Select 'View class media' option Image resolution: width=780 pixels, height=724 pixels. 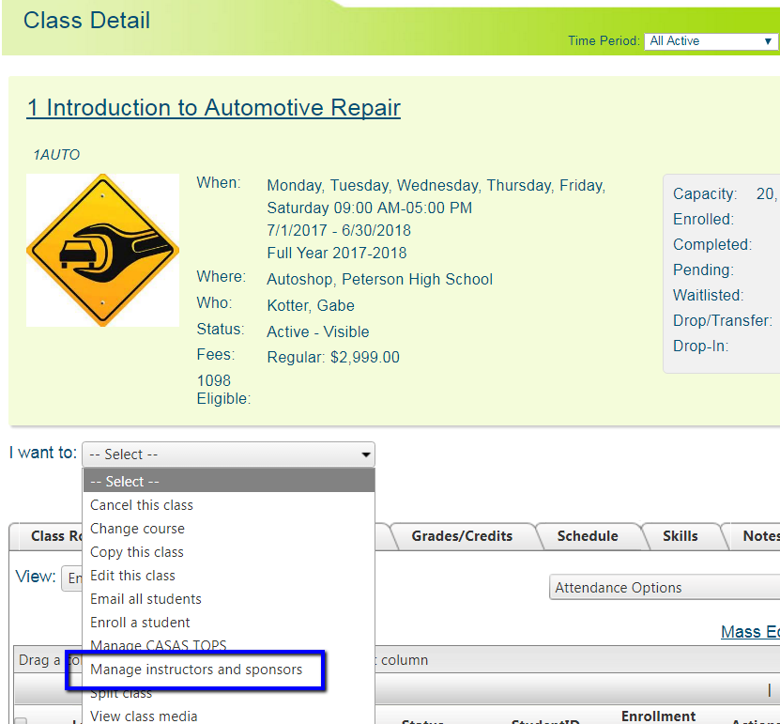click(144, 716)
